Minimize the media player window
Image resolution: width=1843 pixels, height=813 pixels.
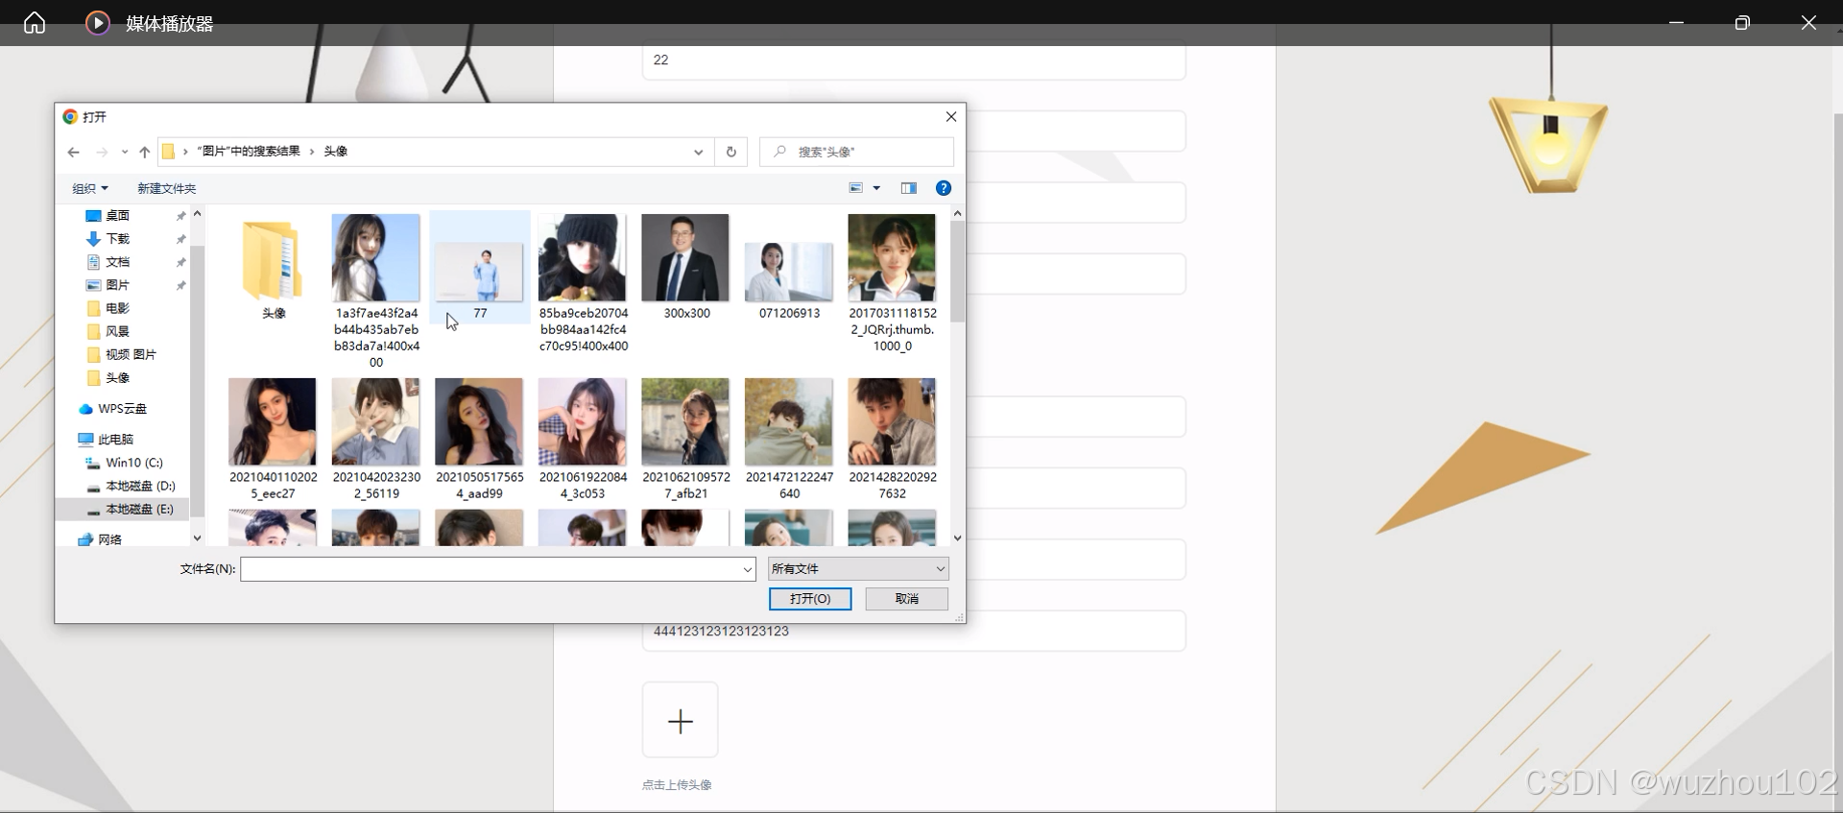click(1676, 22)
